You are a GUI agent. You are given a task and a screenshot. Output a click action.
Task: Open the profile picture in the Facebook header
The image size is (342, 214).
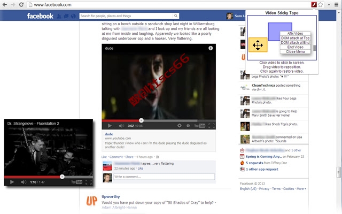tap(229, 16)
